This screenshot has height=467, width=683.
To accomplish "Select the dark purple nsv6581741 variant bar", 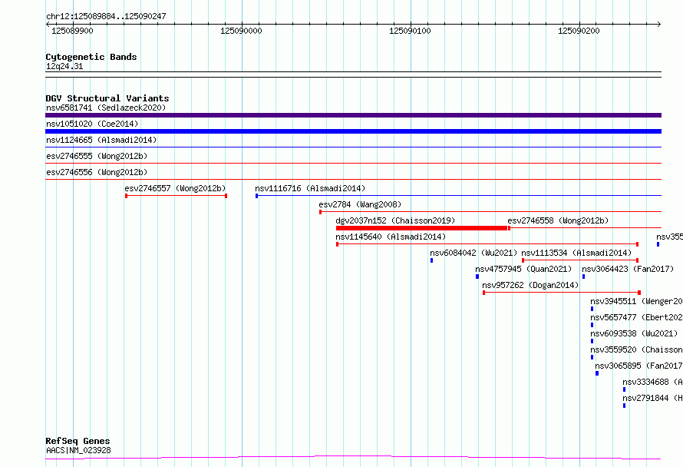I will tap(353, 115).
